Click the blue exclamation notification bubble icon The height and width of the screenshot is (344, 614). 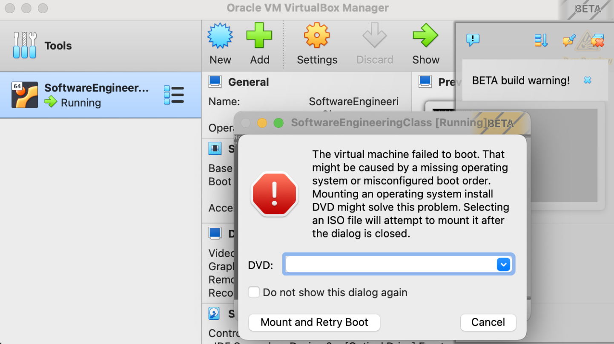473,40
